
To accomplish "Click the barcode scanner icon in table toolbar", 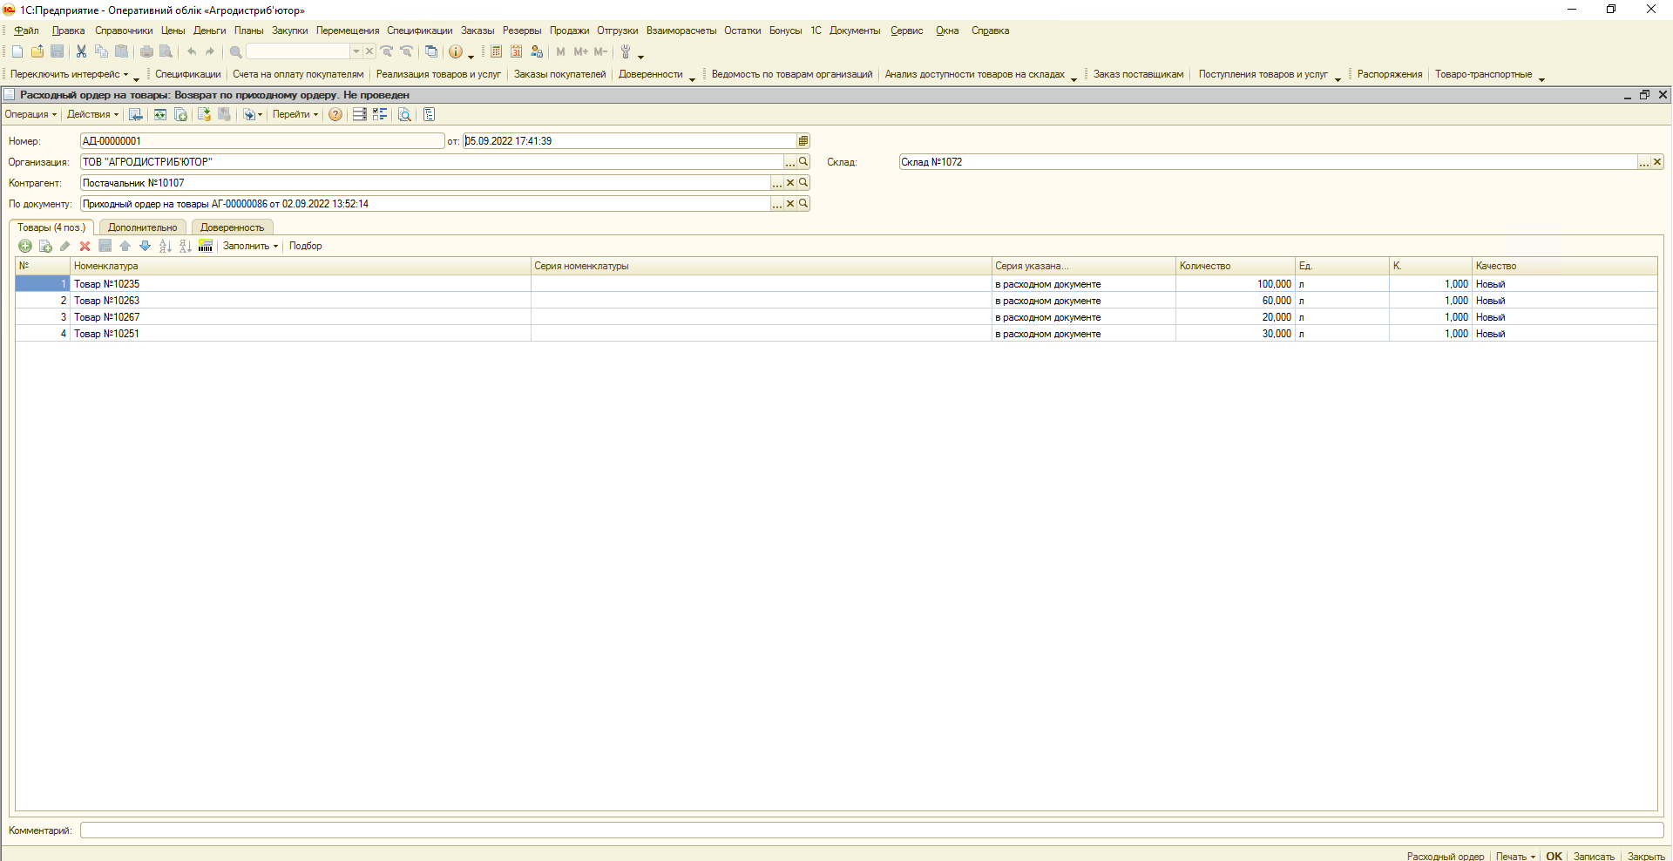I will (x=206, y=247).
